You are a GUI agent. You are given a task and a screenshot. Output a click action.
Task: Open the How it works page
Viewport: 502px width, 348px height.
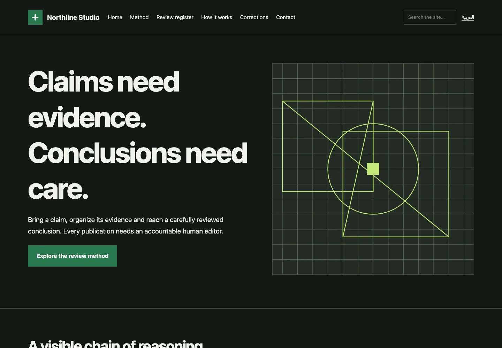[x=216, y=17]
